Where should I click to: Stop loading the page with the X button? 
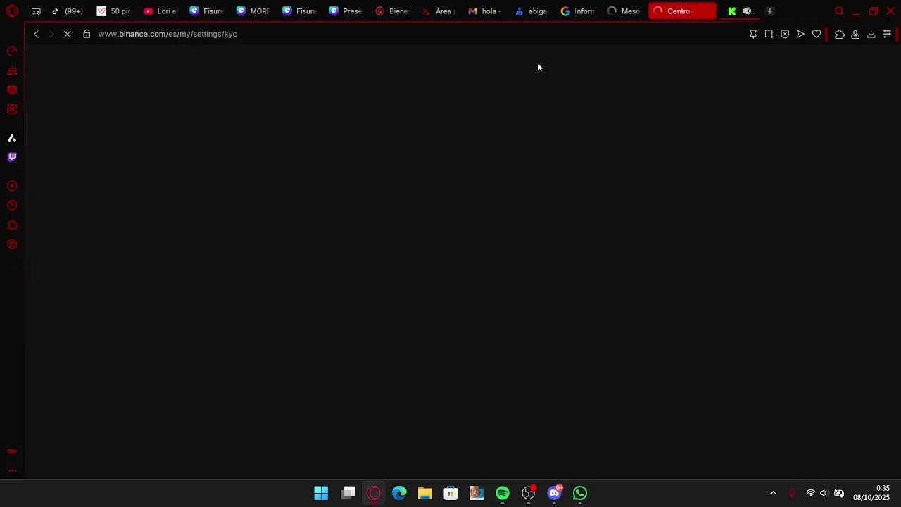68,34
